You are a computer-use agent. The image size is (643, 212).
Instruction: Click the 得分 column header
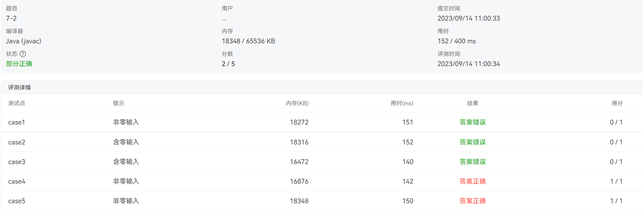(x=617, y=103)
